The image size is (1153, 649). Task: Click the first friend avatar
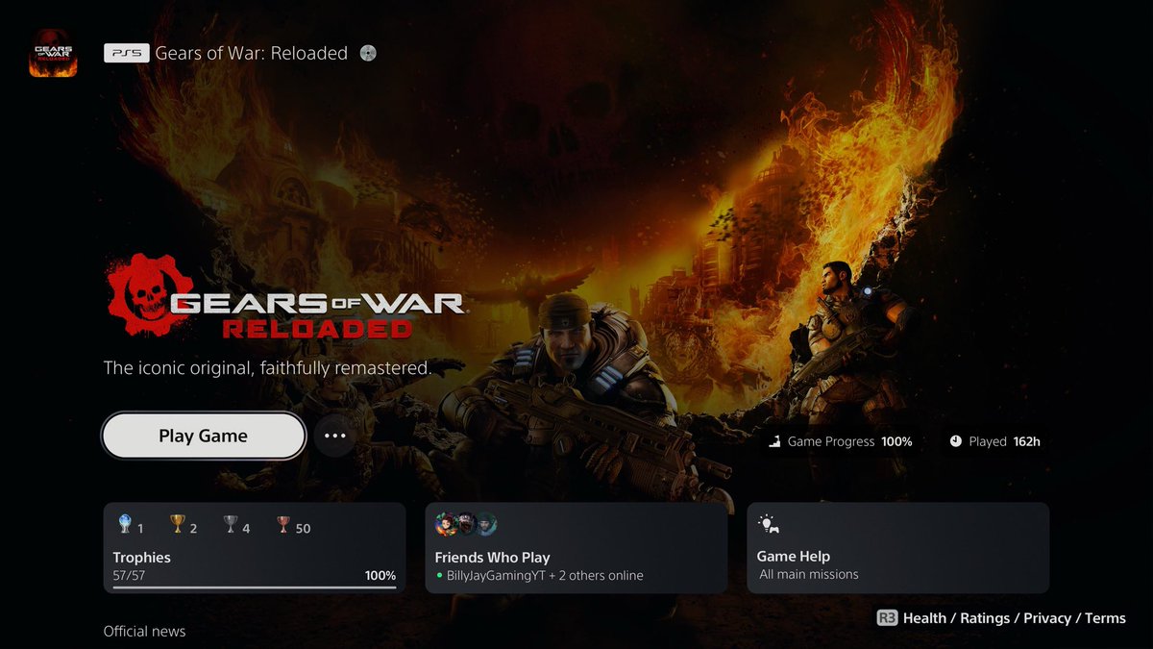pyautogui.click(x=446, y=524)
